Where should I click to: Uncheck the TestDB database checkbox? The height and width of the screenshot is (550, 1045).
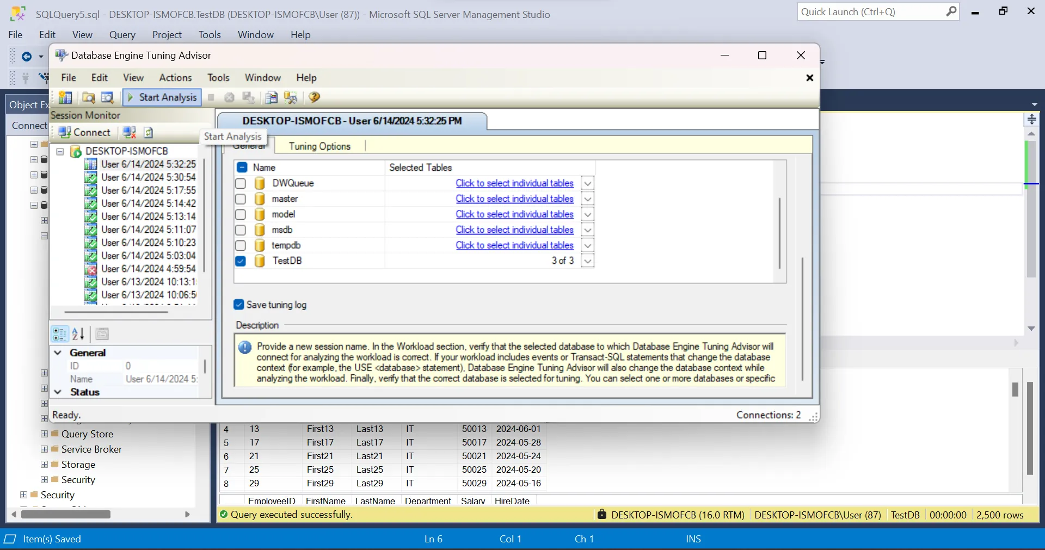tap(241, 261)
